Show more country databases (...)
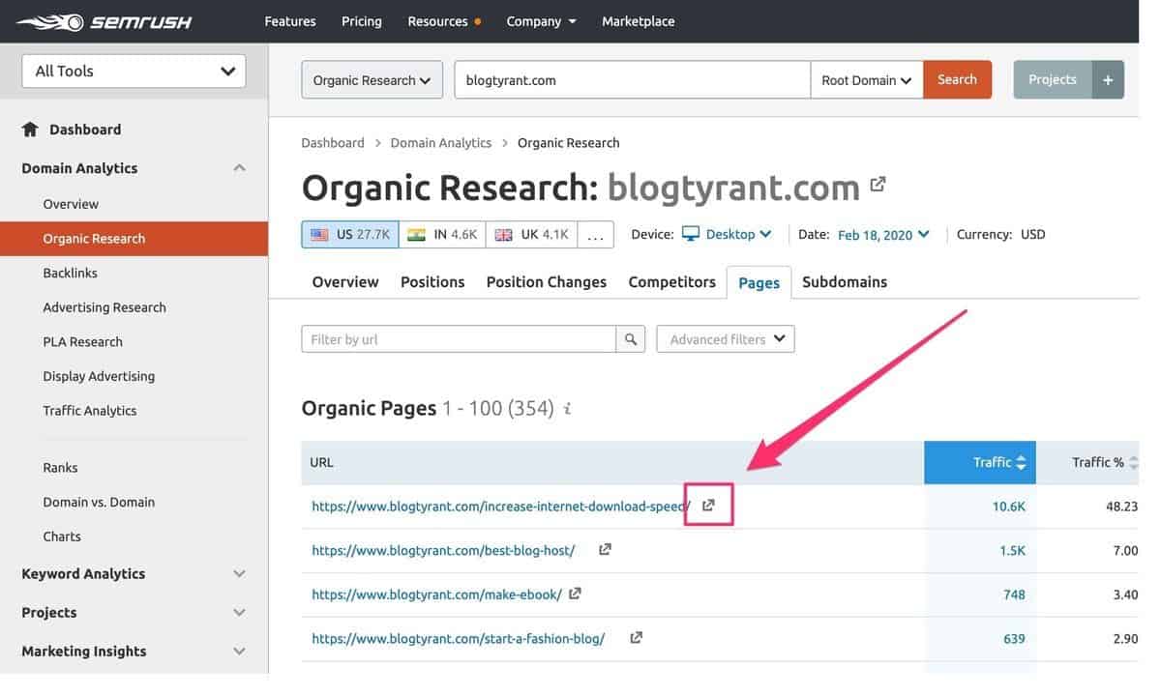Image resolution: width=1161 pixels, height=696 pixels. (x=596, y=235)
